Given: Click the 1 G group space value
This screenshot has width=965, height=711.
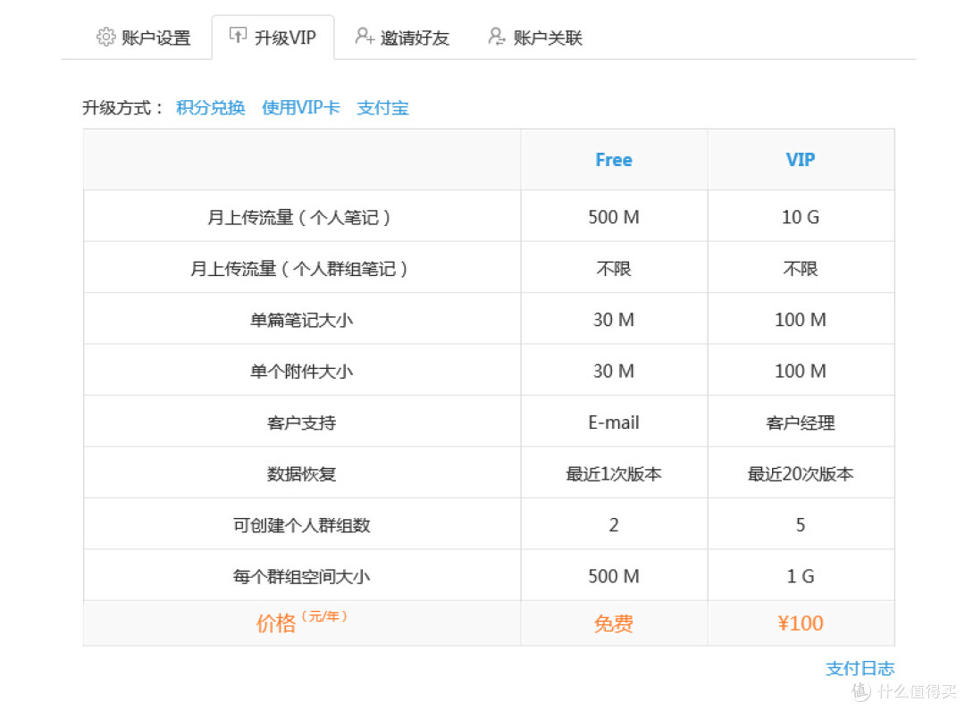Looking at the screenshot, I should pyautogui.click(x=800, y=576).
